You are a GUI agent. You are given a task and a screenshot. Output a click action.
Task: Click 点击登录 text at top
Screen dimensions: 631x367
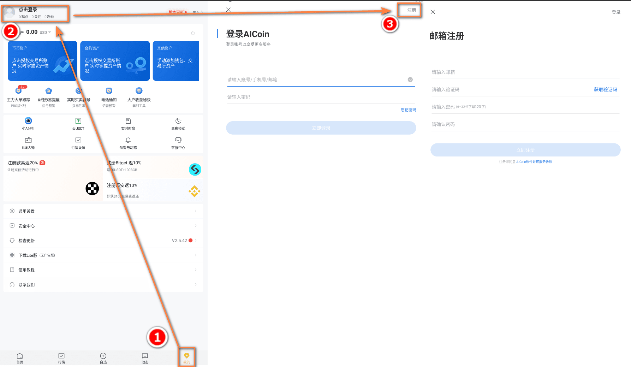coord(28,10)
